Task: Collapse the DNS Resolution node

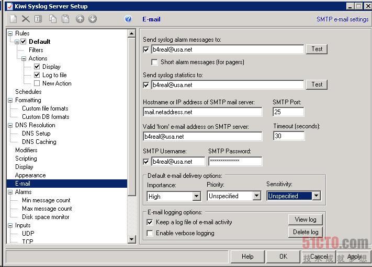Action: pos(10,125)
